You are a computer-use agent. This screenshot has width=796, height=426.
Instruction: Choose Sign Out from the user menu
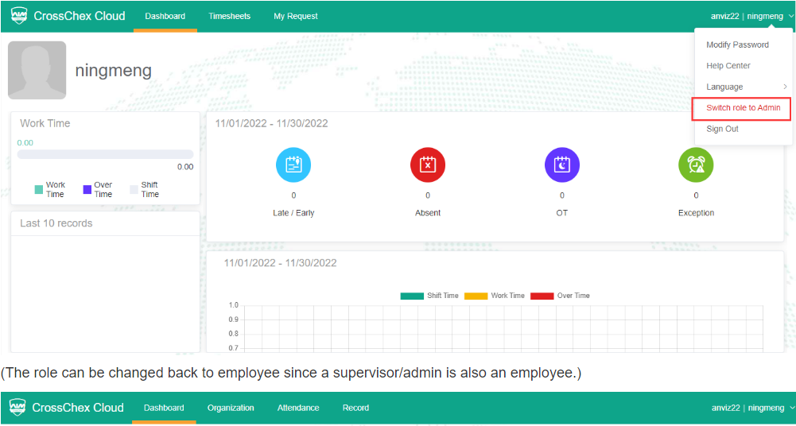pyautogui.click(x=722, y=129)
